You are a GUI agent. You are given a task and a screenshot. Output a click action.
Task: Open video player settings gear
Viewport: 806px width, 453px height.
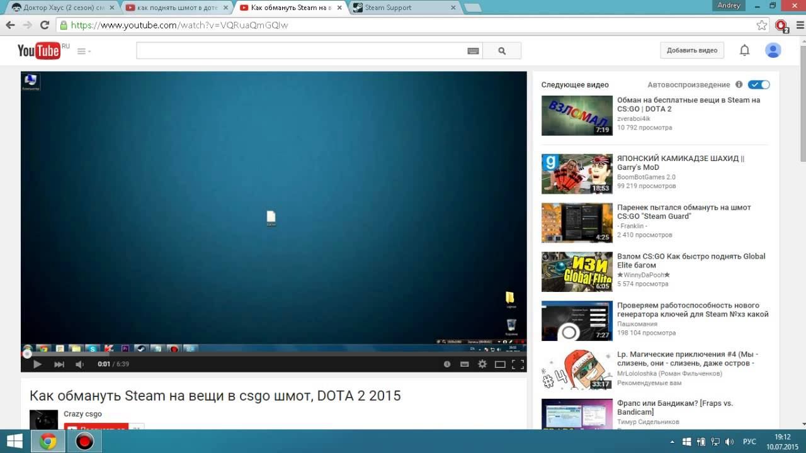482,364
